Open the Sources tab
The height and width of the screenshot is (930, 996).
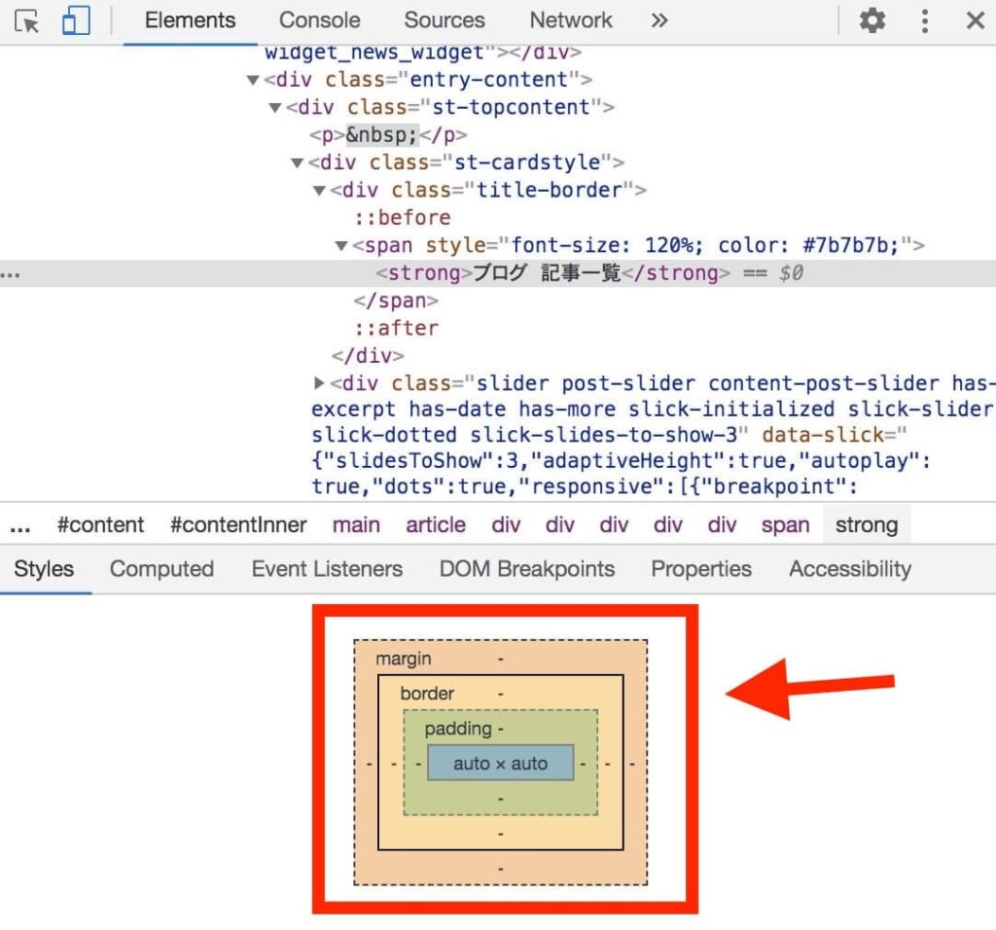click(444, 20)
